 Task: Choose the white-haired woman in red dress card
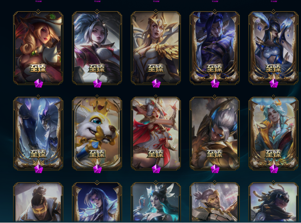(x=156, y=133)
